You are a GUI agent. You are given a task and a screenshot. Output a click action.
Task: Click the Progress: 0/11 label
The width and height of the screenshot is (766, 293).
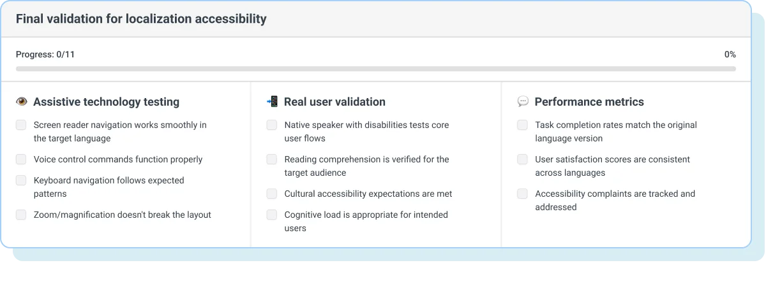[45, 55]
